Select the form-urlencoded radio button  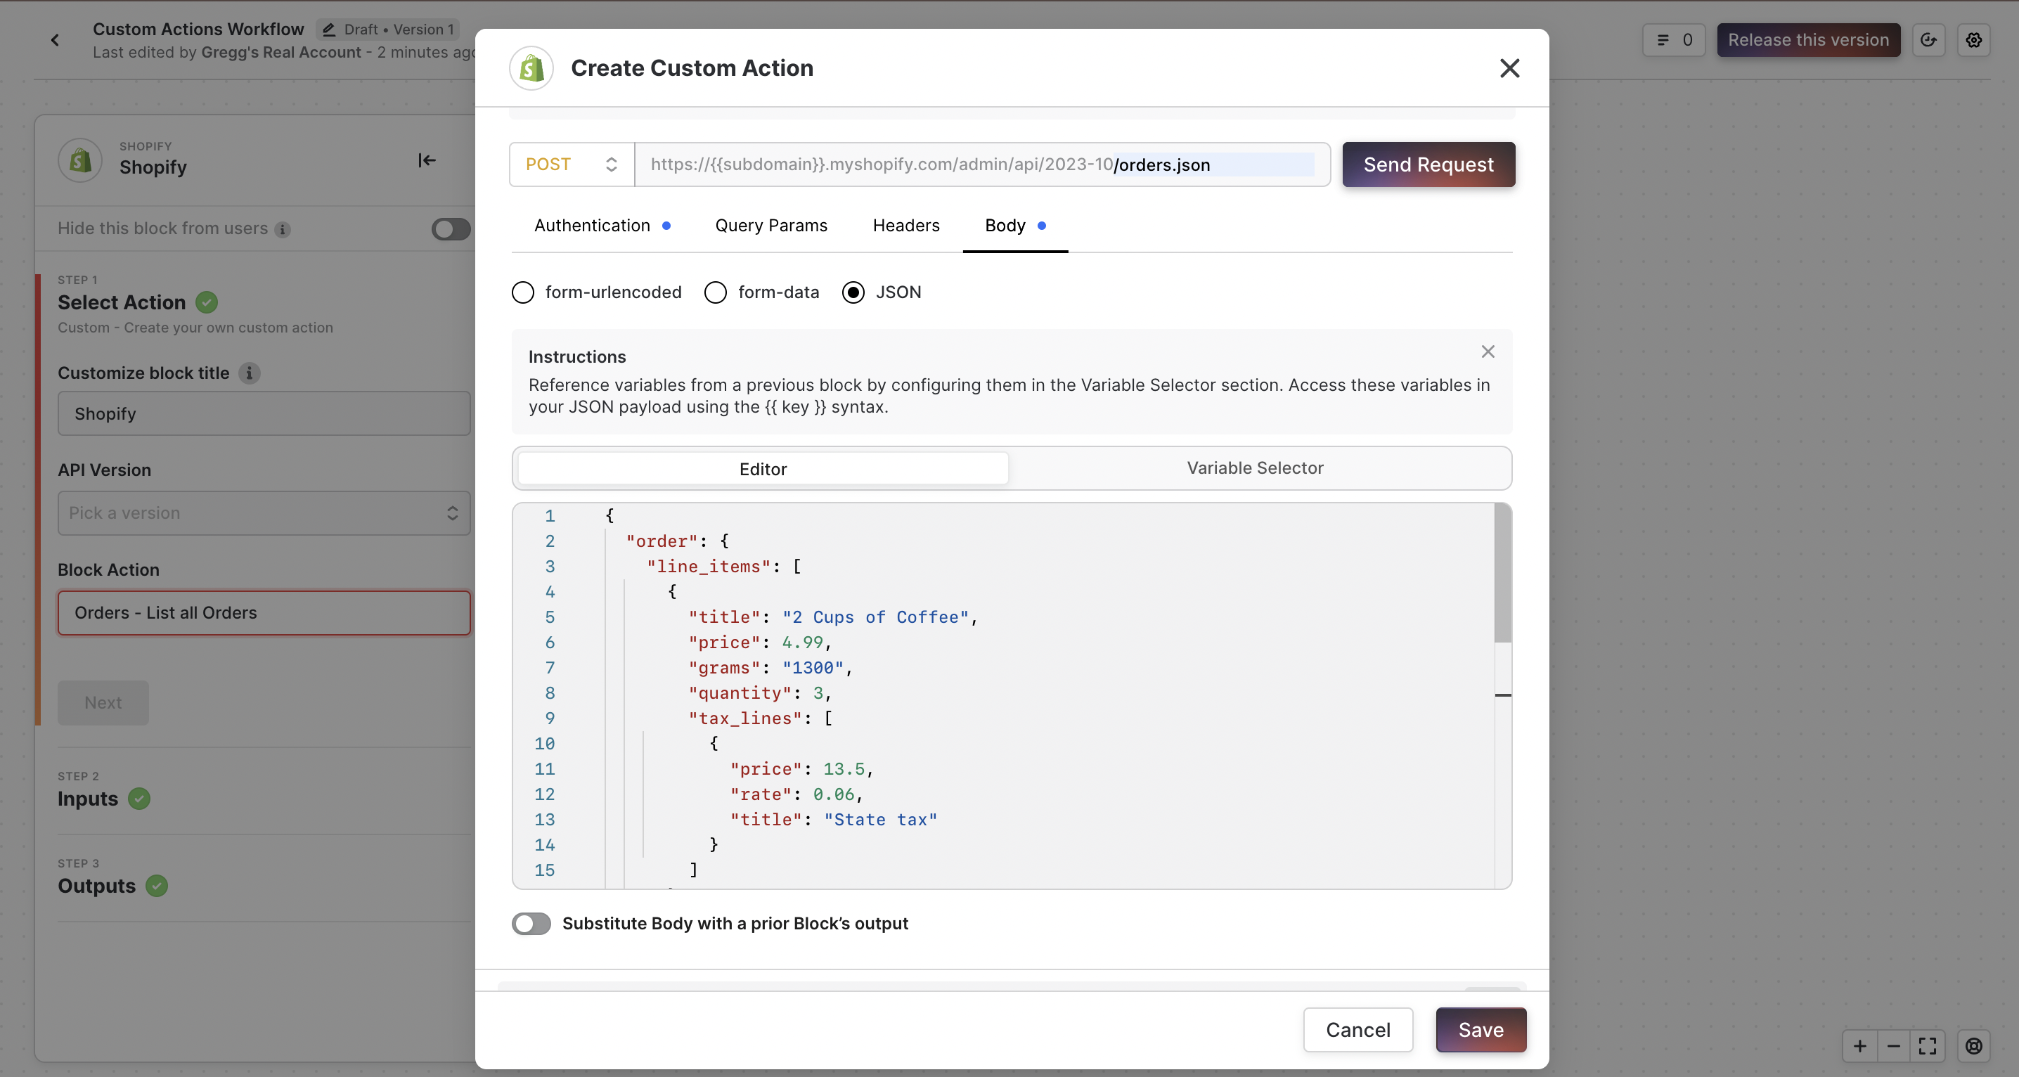coord(523,292)
